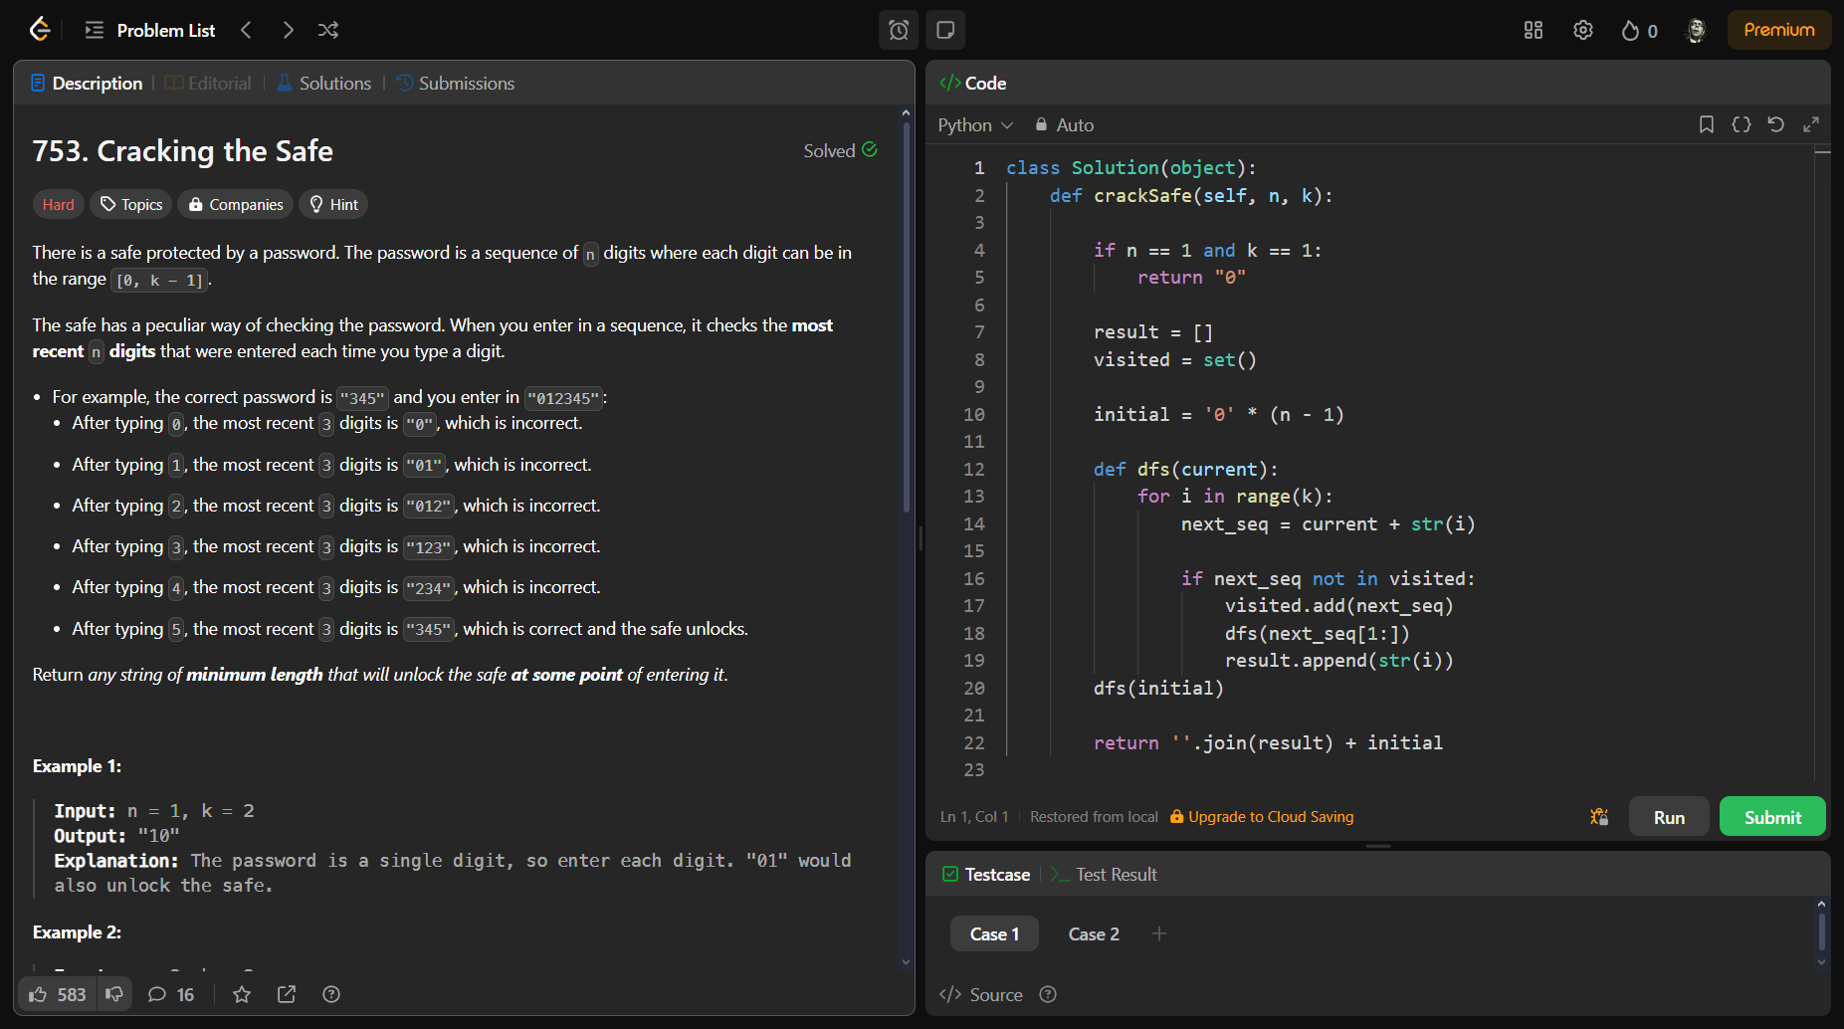Toggle the dislike button
Image resolution: width=1844 pixels, height=1029 pixels.
point(115,993)
